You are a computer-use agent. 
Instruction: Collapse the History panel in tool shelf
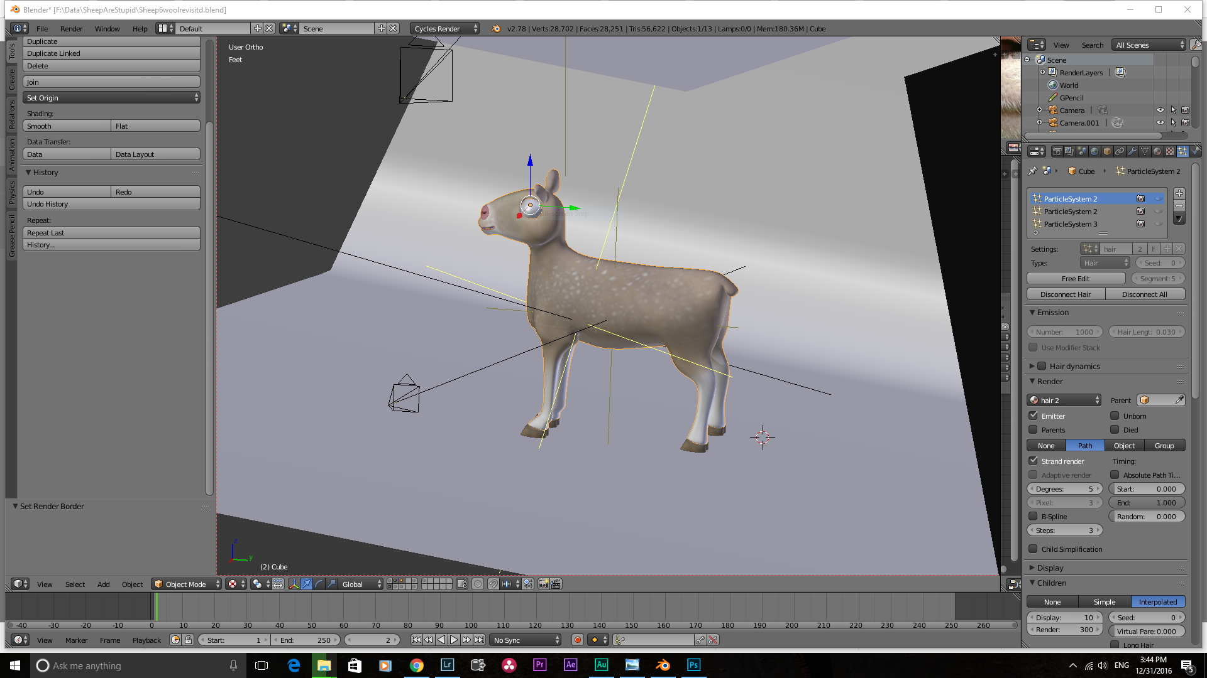pyautogui.click(x=28, y=172)
